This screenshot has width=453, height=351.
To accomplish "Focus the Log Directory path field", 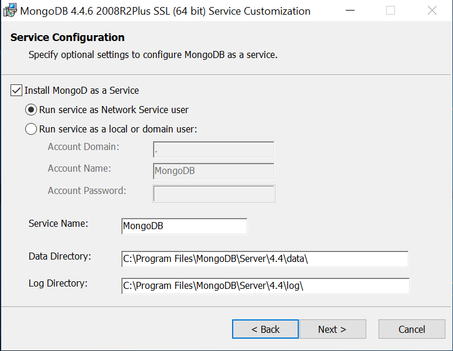I will click(264, 286).
